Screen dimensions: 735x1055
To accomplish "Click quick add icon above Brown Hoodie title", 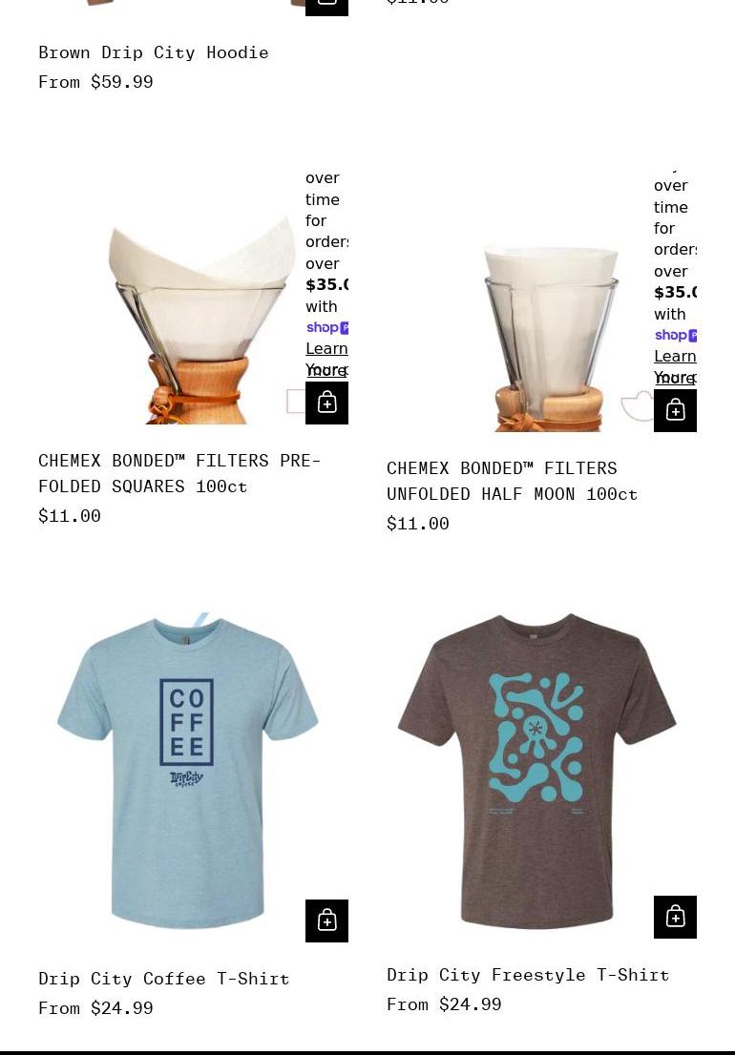I will point(326,7).
